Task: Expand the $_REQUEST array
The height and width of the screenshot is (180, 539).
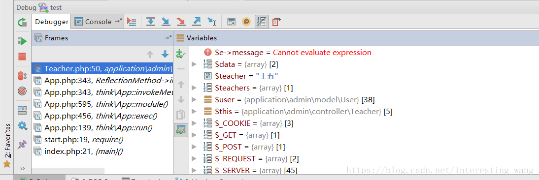Action: click(x=194, y=159)
